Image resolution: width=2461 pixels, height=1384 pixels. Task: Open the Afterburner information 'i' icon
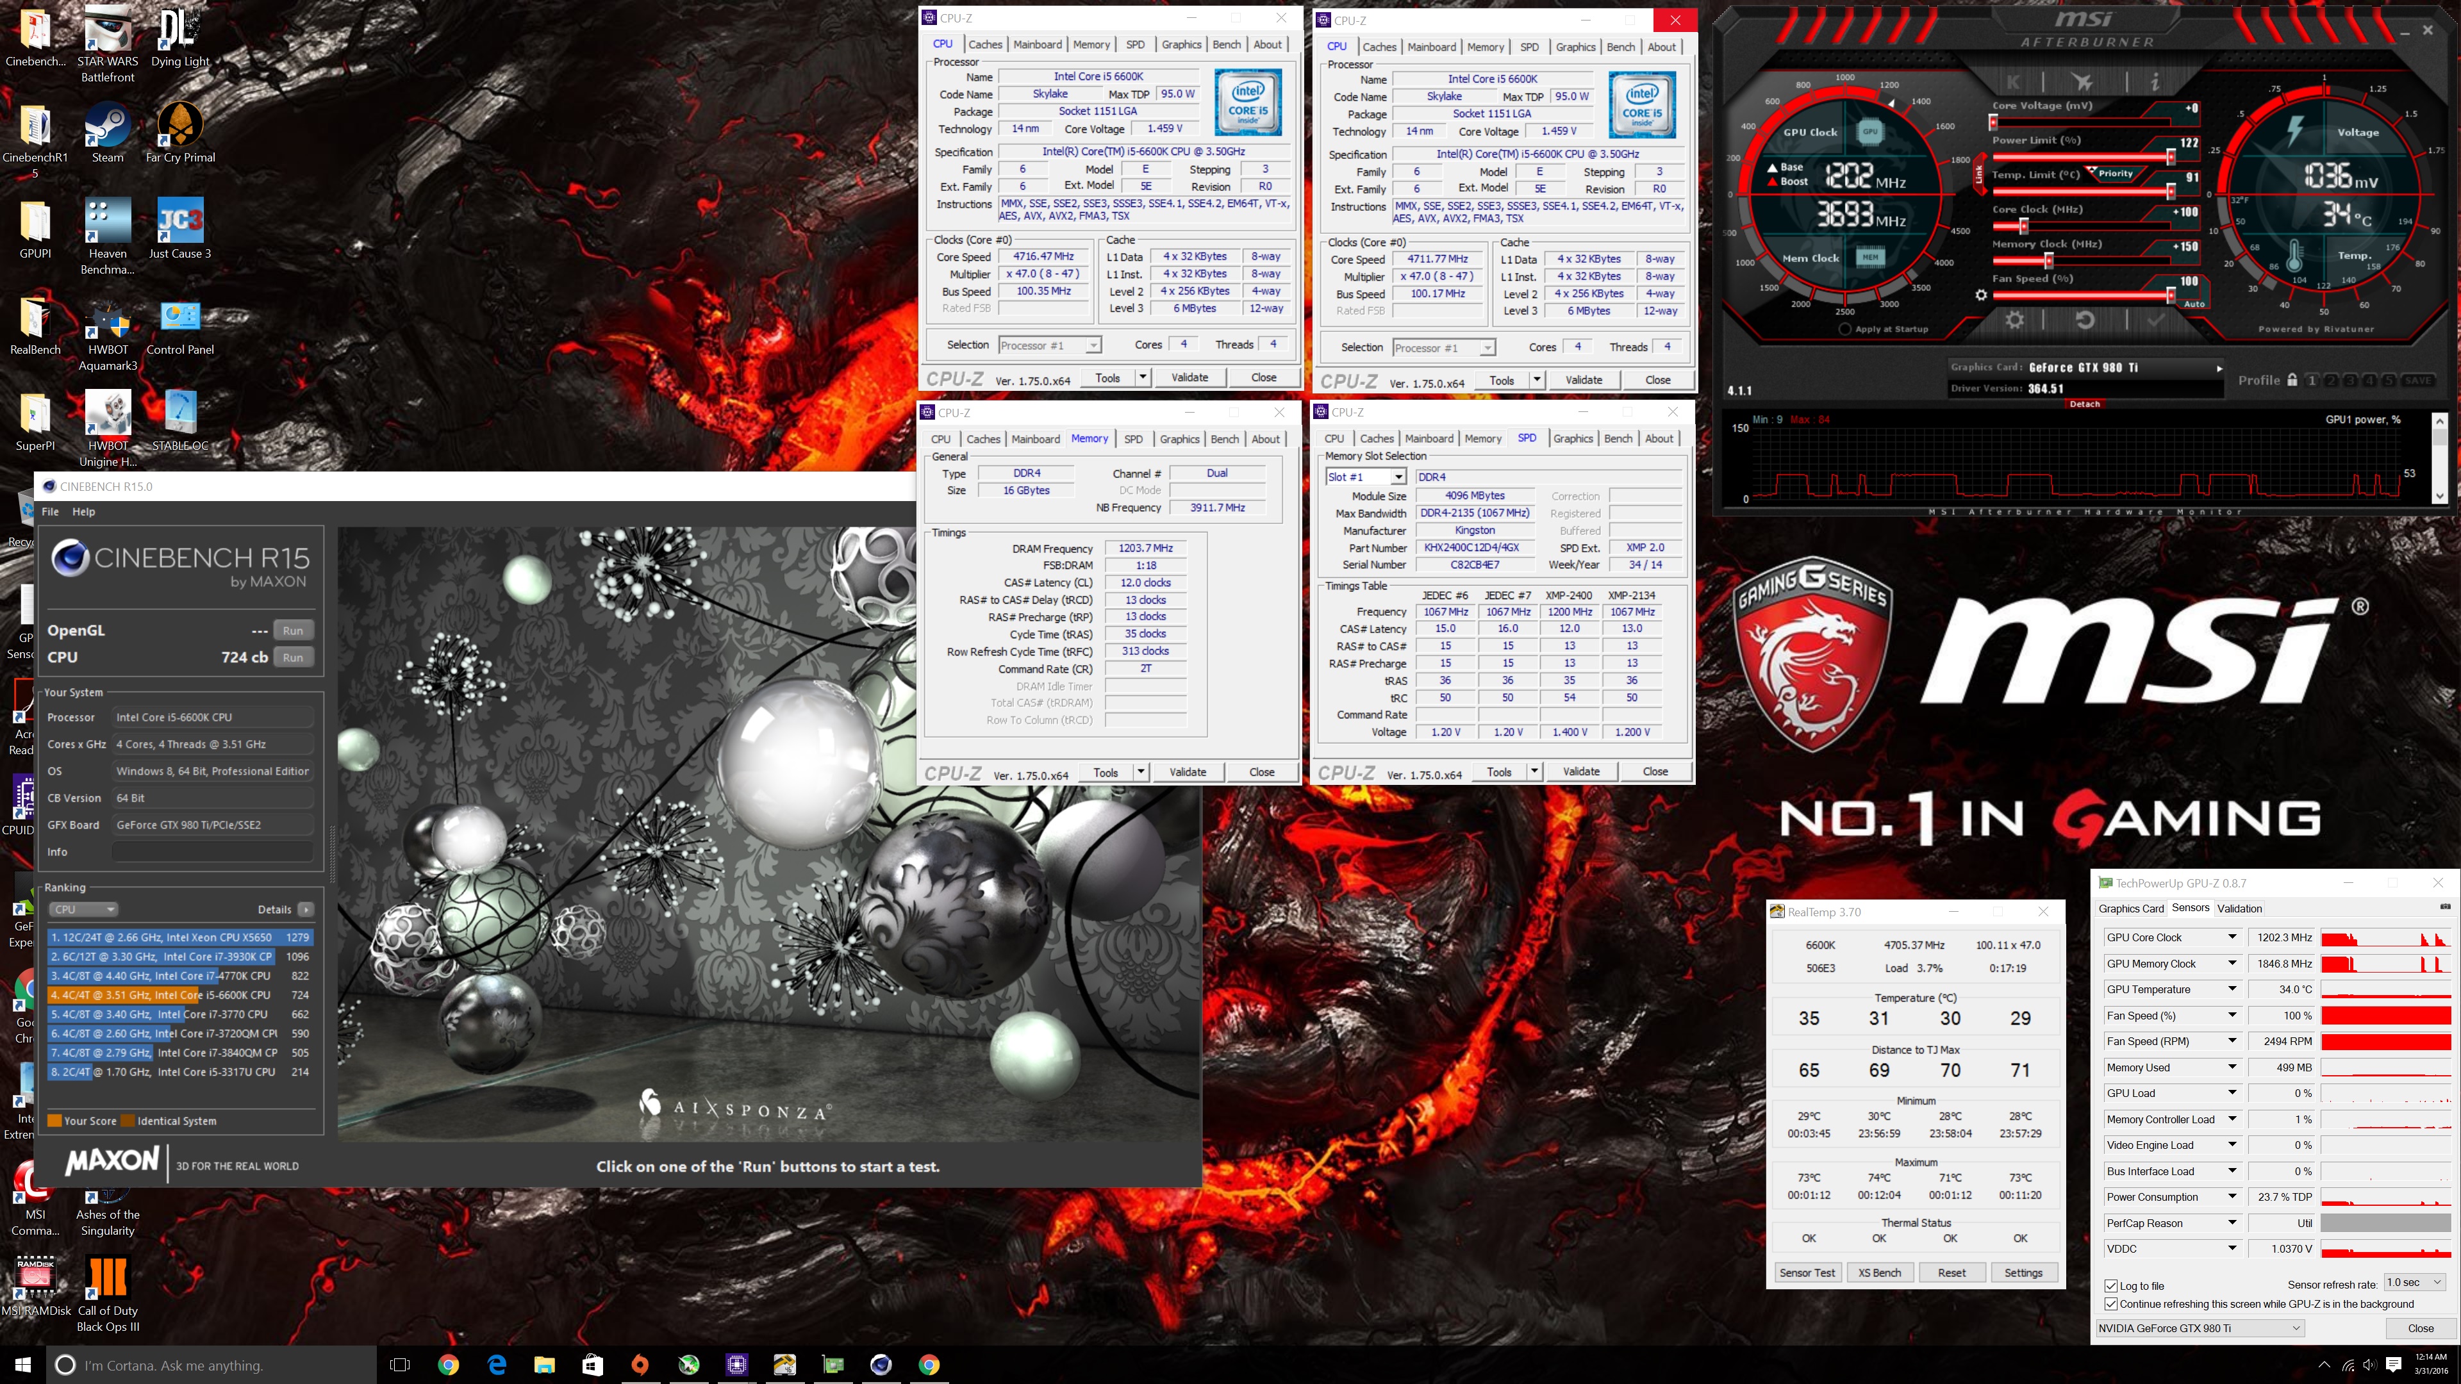(2154, 83)
